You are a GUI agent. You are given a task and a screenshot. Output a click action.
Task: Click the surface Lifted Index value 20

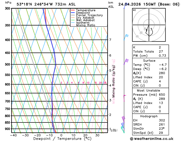[x=161, y=77]
